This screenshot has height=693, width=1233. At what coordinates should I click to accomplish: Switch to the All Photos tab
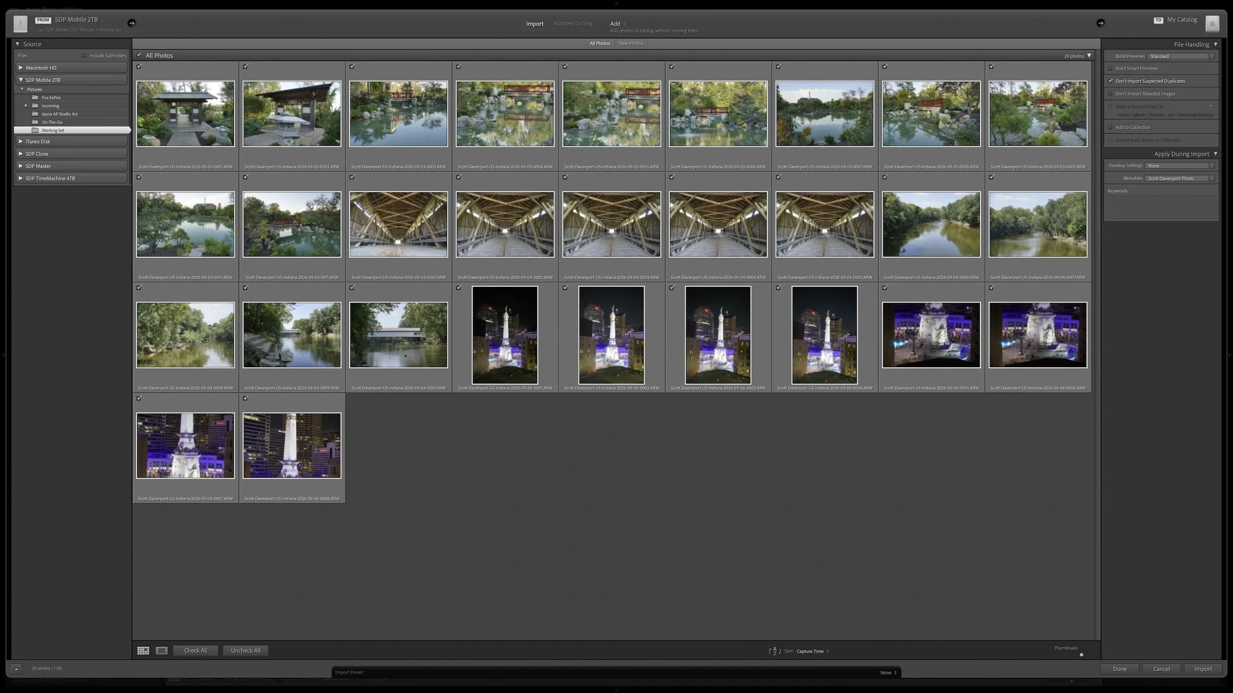coord(600,43)
